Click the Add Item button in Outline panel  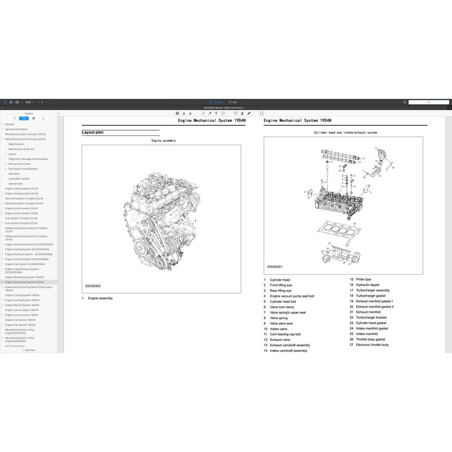[29, 350]
